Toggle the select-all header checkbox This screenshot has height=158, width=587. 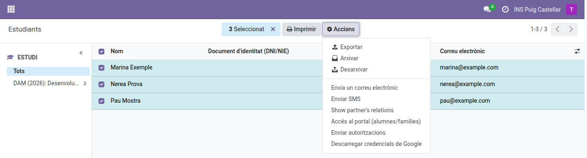[101, 52]
